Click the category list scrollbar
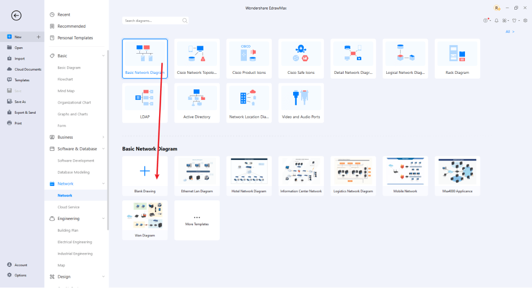Image resolution: width=532 pixels, height=288 pixels. (108, 141)
